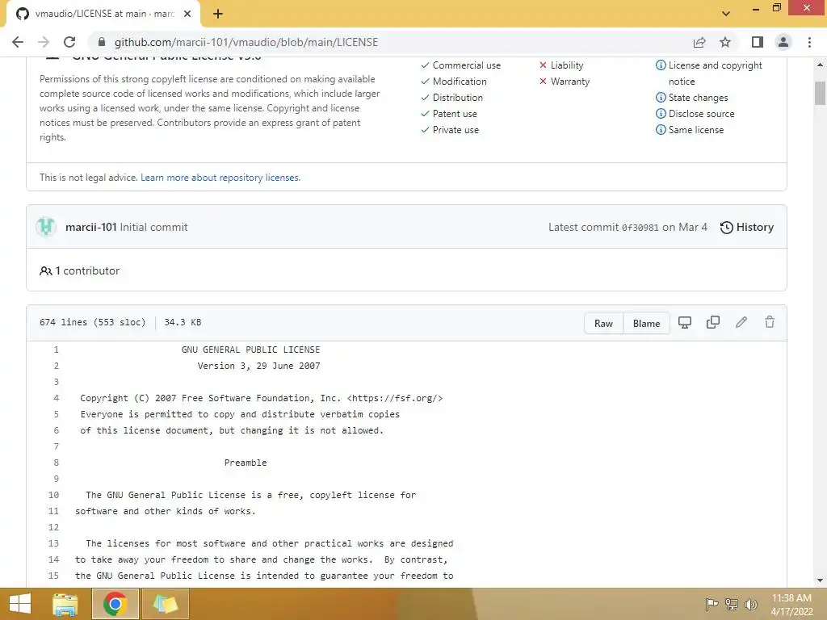Image resolution: width=827 pixels, height=620 pixels.
Task: Close the vmaudio/LICENSE tab
Action: click(x=187, y=14)
